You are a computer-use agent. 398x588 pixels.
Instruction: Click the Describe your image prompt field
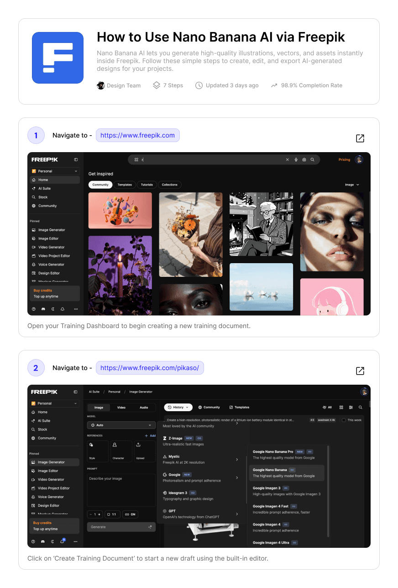coord(121,490)
